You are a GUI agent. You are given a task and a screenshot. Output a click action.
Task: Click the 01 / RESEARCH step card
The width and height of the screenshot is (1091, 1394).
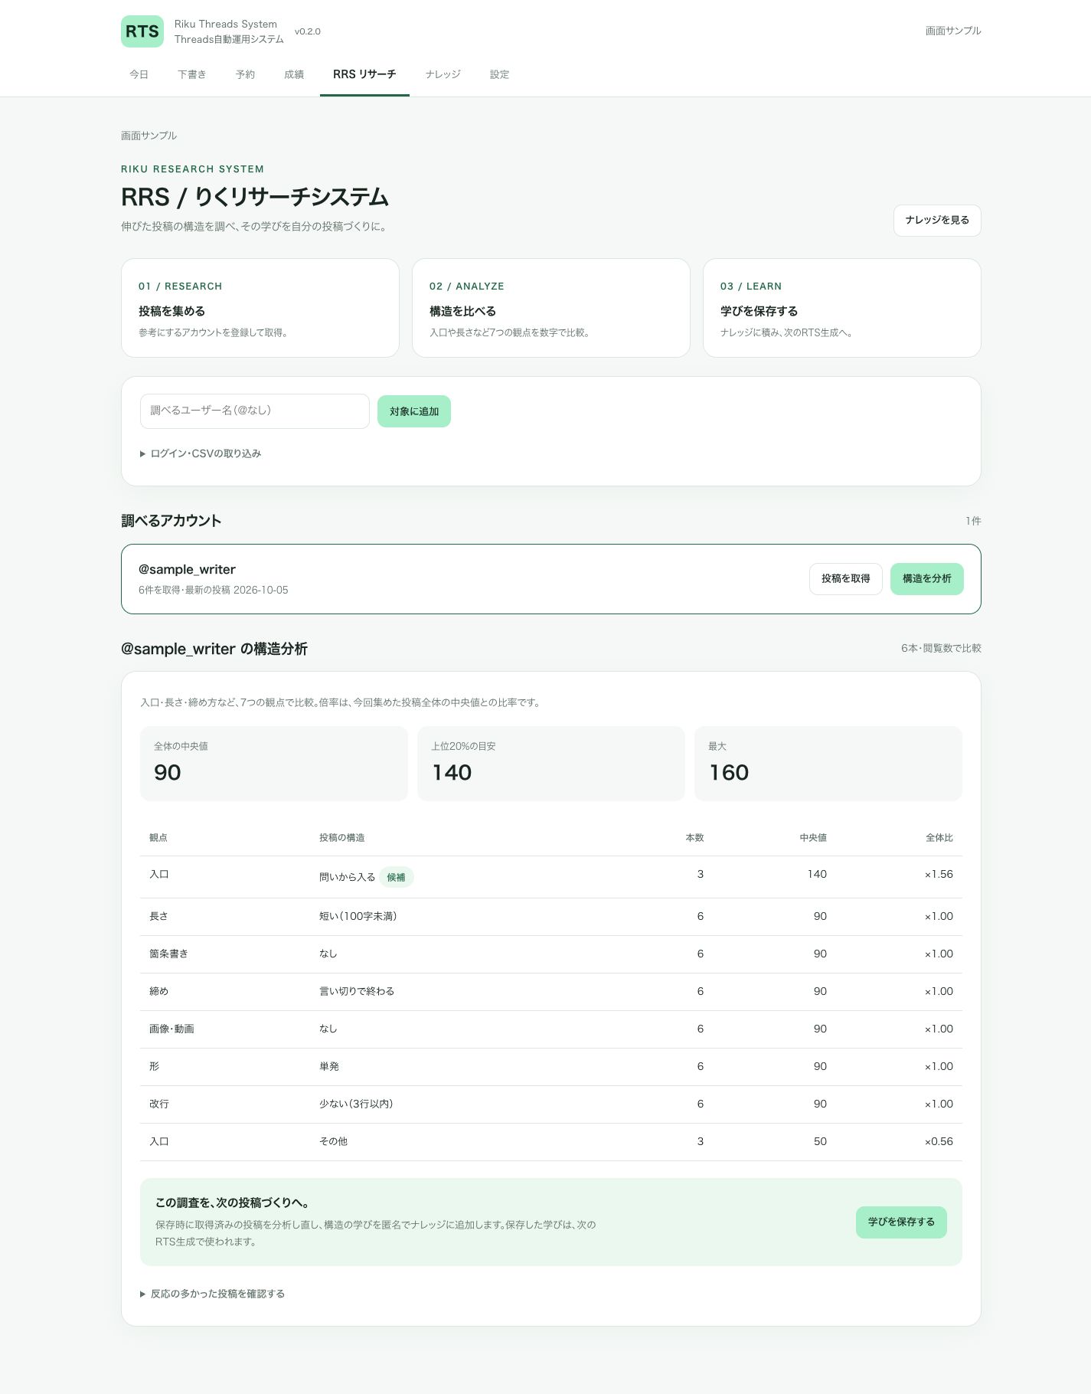pos(260,308)
